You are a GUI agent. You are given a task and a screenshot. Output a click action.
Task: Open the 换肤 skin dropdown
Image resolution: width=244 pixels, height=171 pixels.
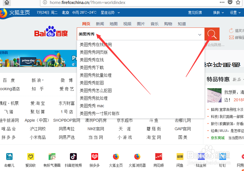point(218,12)
